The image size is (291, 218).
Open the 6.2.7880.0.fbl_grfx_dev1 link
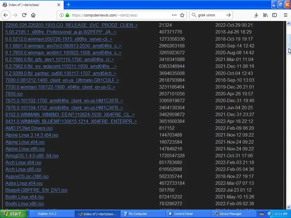[60, 60]
